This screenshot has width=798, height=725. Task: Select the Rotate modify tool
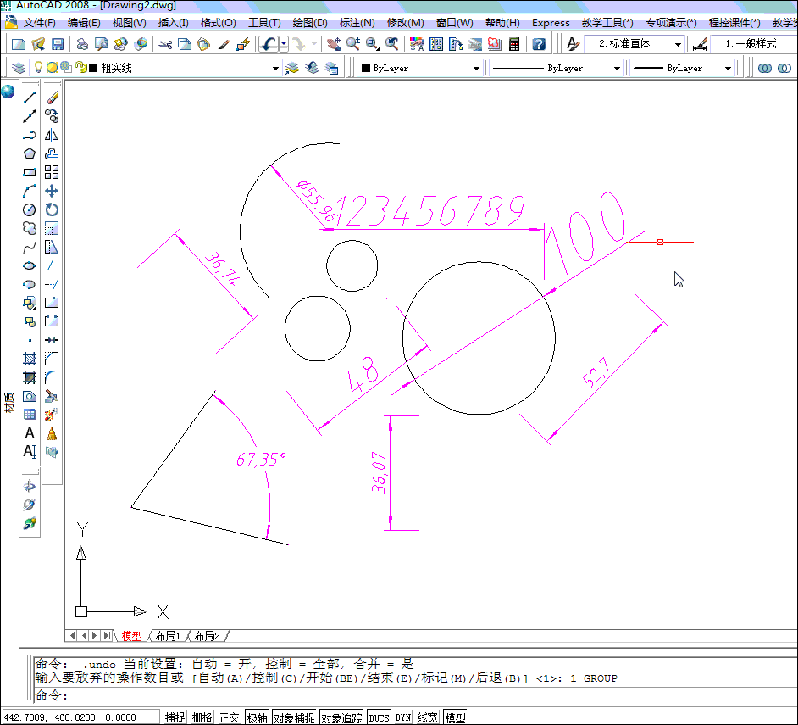[52, 209]
